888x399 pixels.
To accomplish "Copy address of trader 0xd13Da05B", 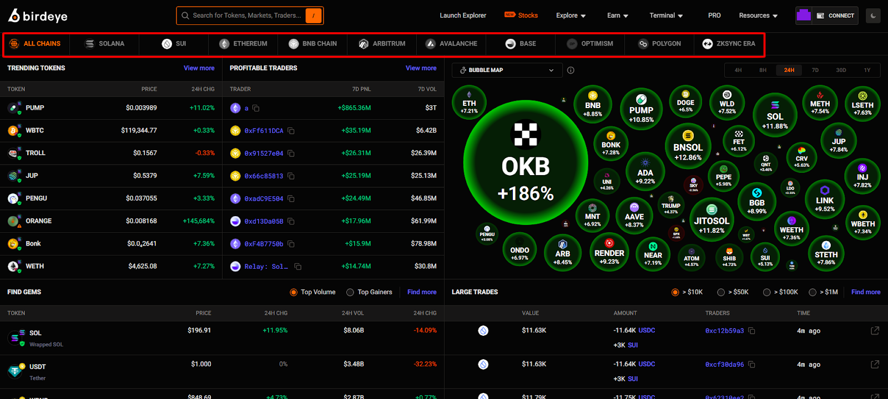I will click(291, 221).
